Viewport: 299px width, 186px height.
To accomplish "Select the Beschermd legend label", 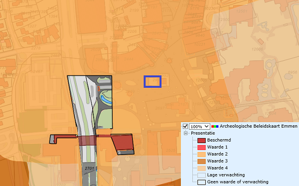I will coord(219,140).
